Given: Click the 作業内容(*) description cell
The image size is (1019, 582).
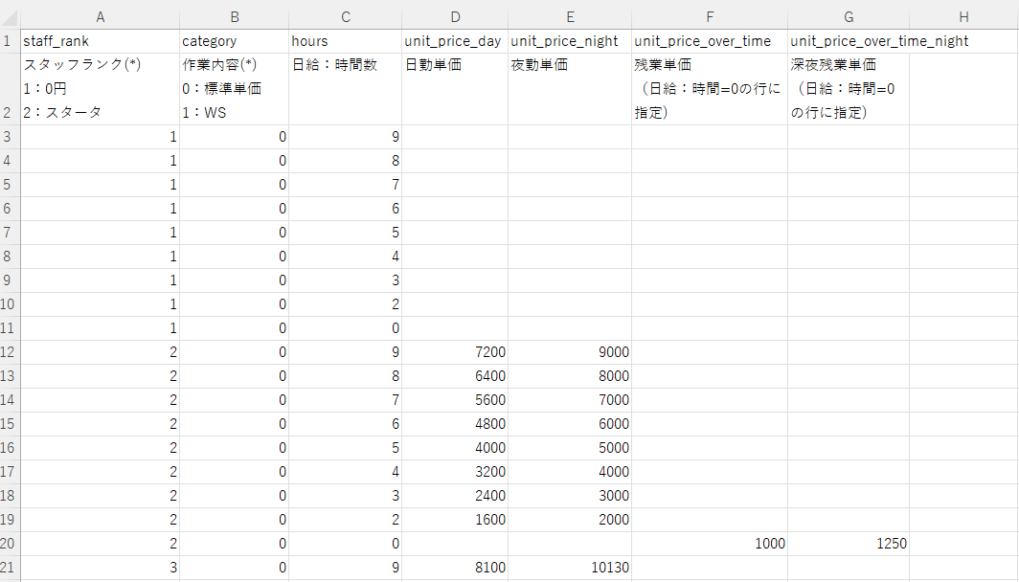Looking at the screenshot, I should (234, 89).
